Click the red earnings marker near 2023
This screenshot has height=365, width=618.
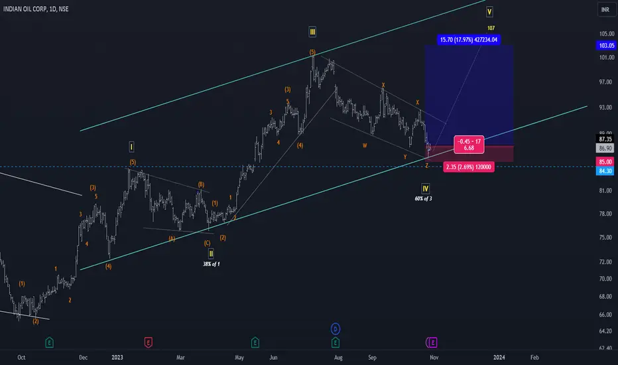pos(148,342)
